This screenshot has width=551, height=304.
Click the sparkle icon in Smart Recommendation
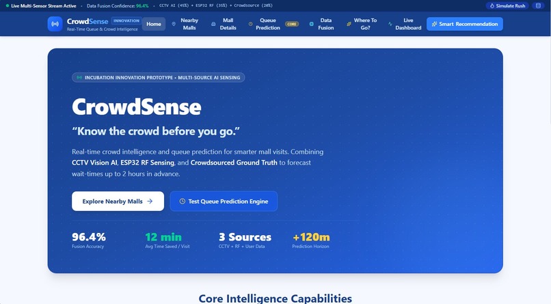click(x=434, y=24)
